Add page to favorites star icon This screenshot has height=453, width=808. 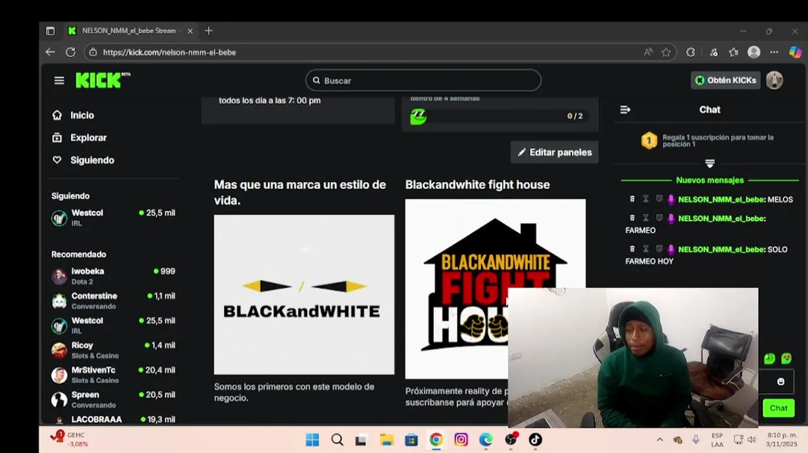(666, 52)
